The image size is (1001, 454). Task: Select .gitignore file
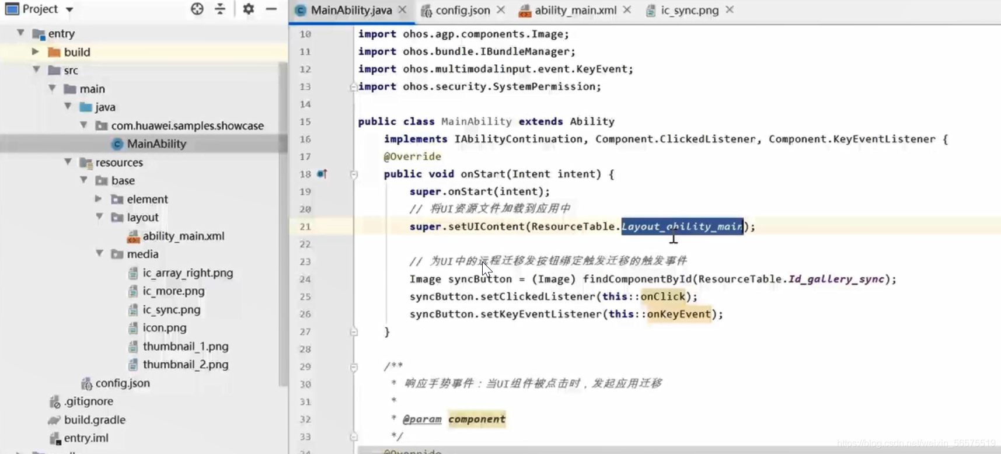coord(88,401)
